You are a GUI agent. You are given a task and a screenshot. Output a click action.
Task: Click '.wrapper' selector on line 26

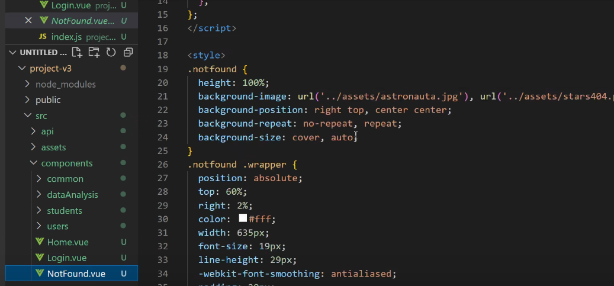(x=265, y=165)
